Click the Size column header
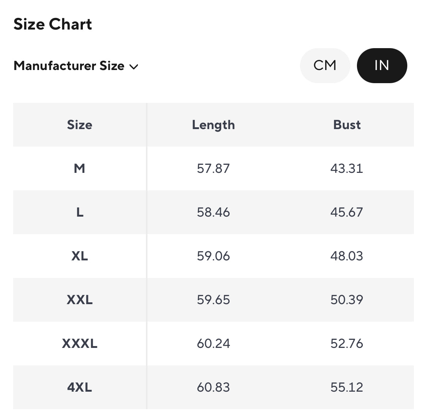Image resolution: width=427 pixels, height=411 pixels. 80,125
